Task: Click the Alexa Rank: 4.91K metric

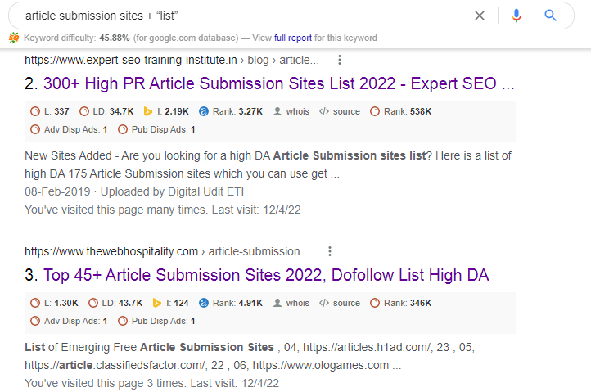Action: [x=231, y=303]
